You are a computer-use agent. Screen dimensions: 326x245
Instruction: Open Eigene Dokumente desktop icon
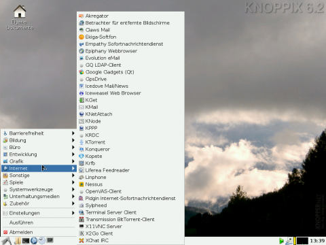tap(20, 18)
